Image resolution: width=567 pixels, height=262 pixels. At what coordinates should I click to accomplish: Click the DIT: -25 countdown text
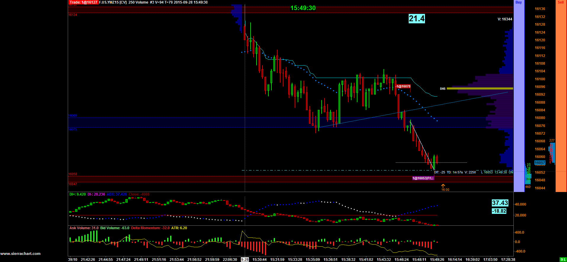pyautogui.click(x=439, y=172)
